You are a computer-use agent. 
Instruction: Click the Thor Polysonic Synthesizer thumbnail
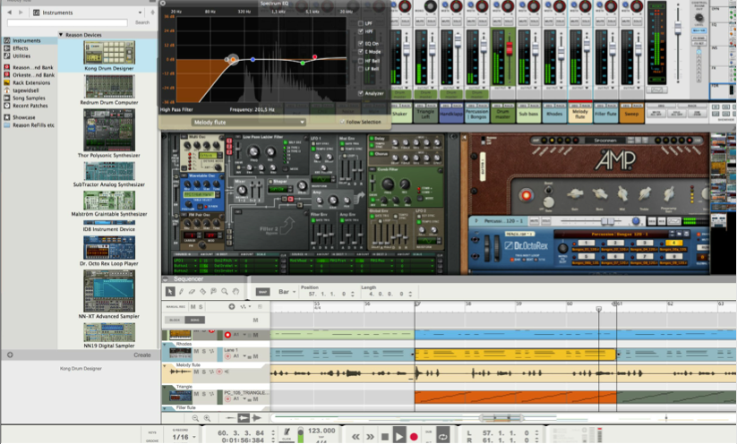point(109,130)
